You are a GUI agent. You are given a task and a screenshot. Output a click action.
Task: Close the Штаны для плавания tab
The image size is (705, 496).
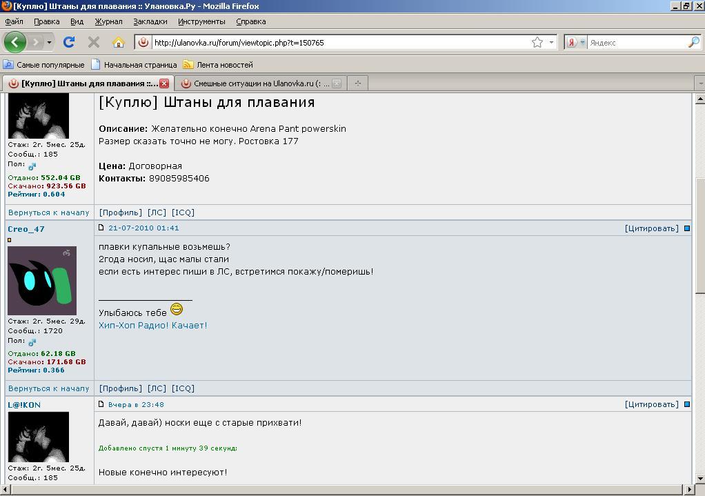click(x=164, y=83)
